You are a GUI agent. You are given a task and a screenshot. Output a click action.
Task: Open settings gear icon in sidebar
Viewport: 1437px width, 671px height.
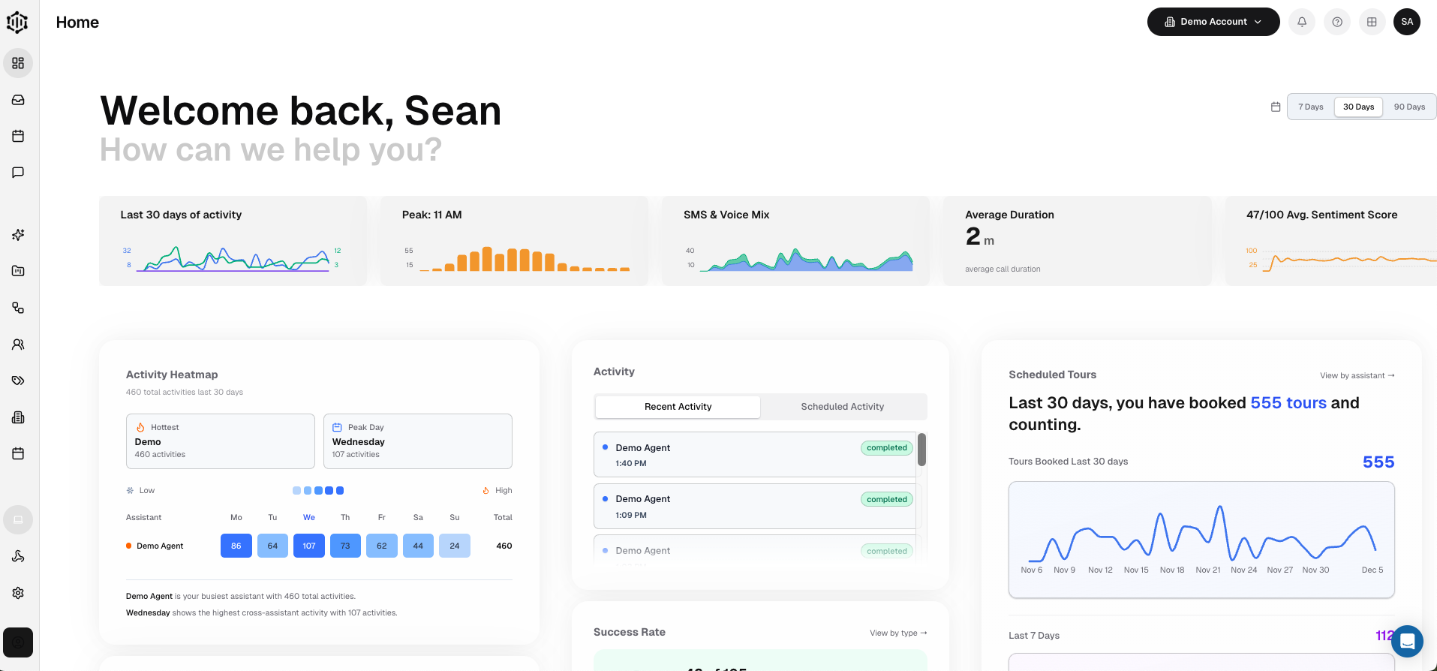[18, 593]
